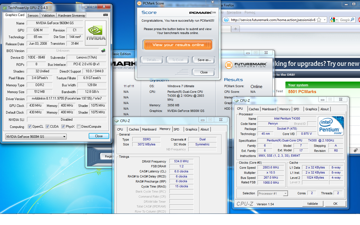Click the NVIDIA logo in GPU-Z
Image resolution: width=360 pixels, height=225 pixels.
point(96,33)
